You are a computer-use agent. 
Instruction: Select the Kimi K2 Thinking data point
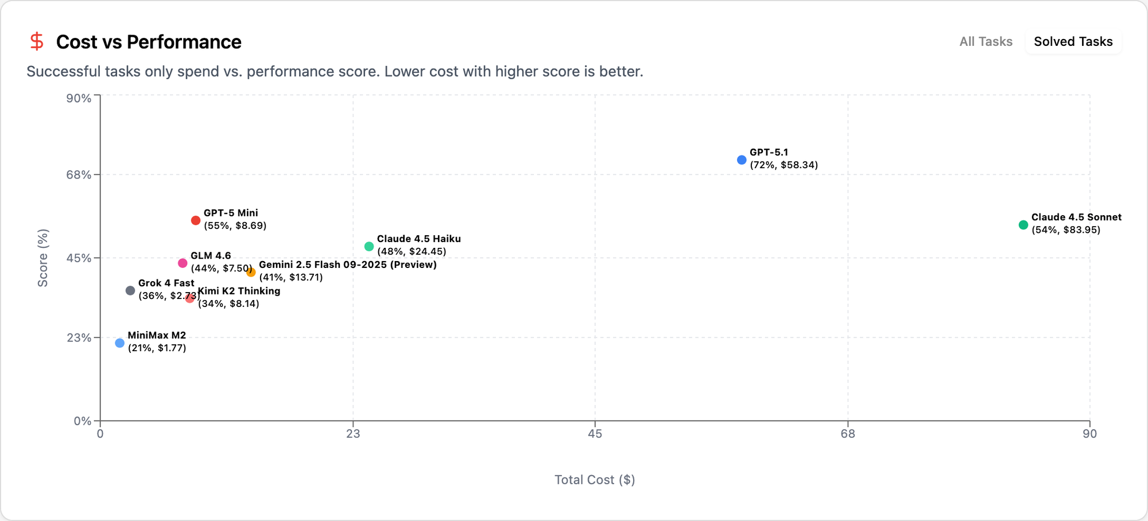tap(189, 298)
